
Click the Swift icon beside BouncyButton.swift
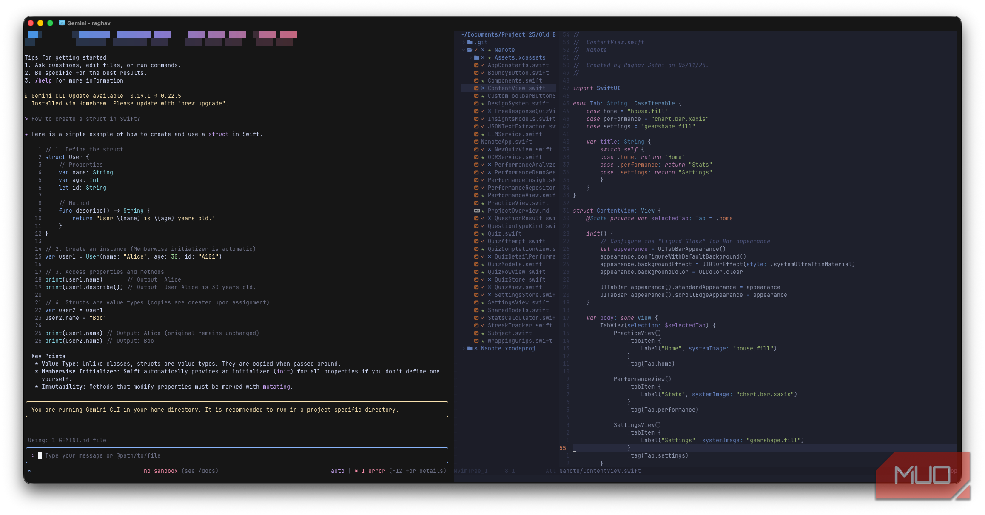[476, 73]
